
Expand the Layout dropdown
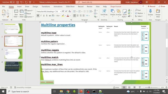point(29,10)
